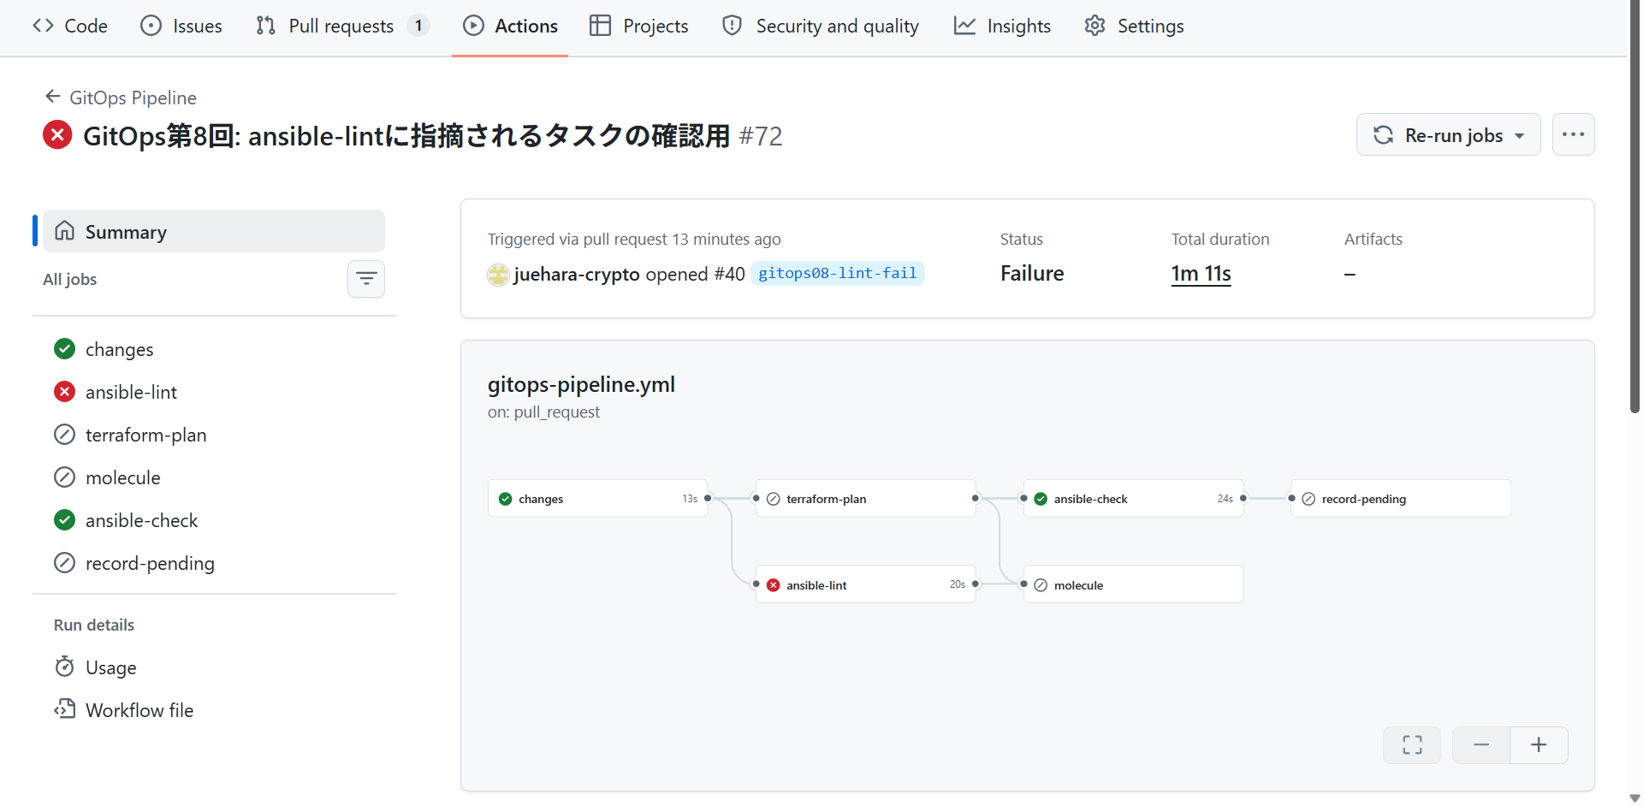The height and width of the screenshot is (806, 1643).
Task: Open pull request #40 link
Action: pyautogui.click(x=729, y=274)
